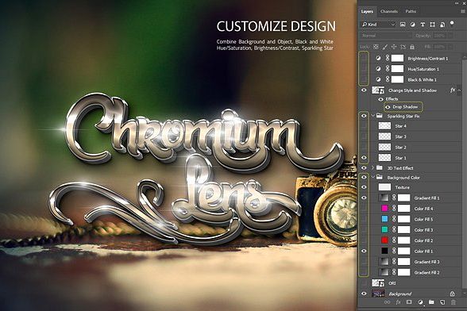Collapse the Sparkling Star Fix group

coord(372,116)
